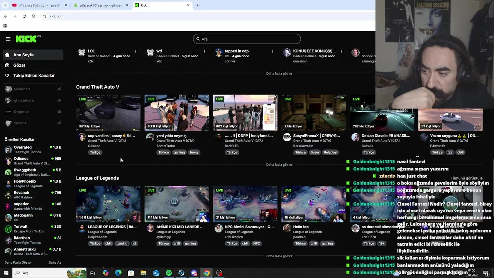Open Spotify from the taskbar
This screenshot has height=278, width=494.
[169, 273]
